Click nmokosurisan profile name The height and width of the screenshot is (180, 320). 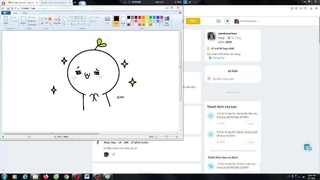coord(227,33)
